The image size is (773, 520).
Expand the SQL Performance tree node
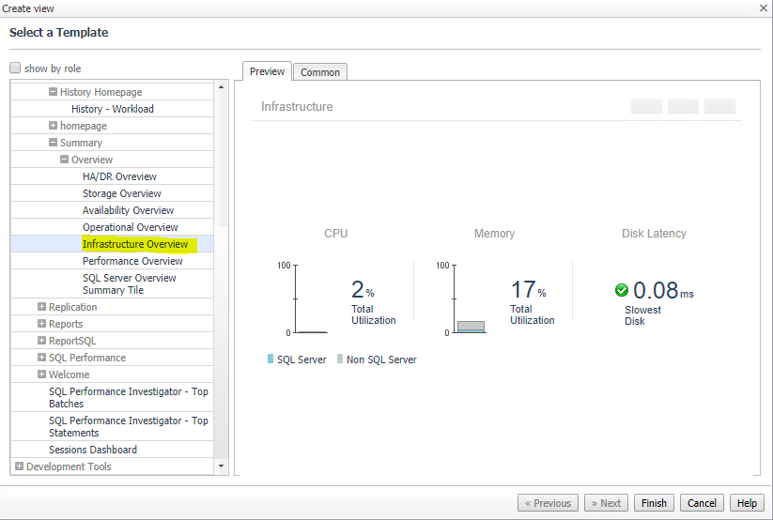point(42,358)
